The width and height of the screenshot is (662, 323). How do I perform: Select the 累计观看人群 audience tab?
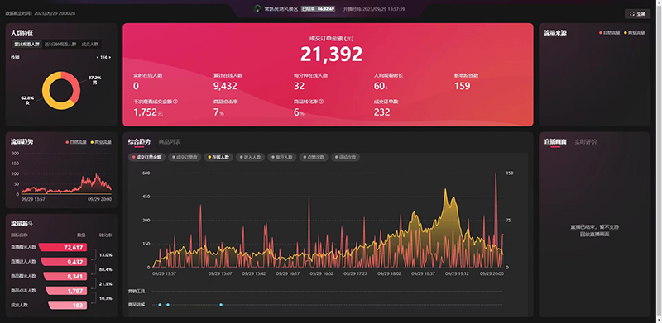tap(26, 45)
